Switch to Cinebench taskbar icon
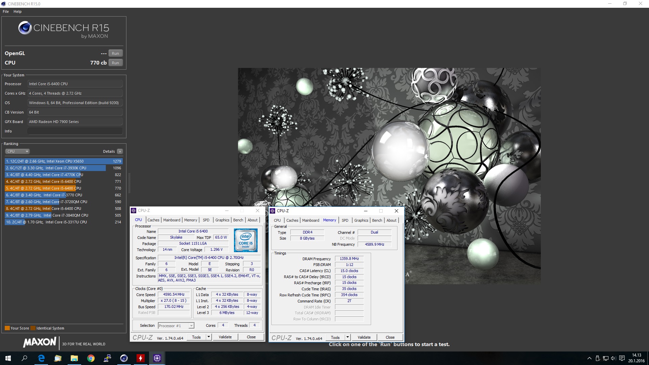This screenshot has width=649, height=365. coord(124,358)
